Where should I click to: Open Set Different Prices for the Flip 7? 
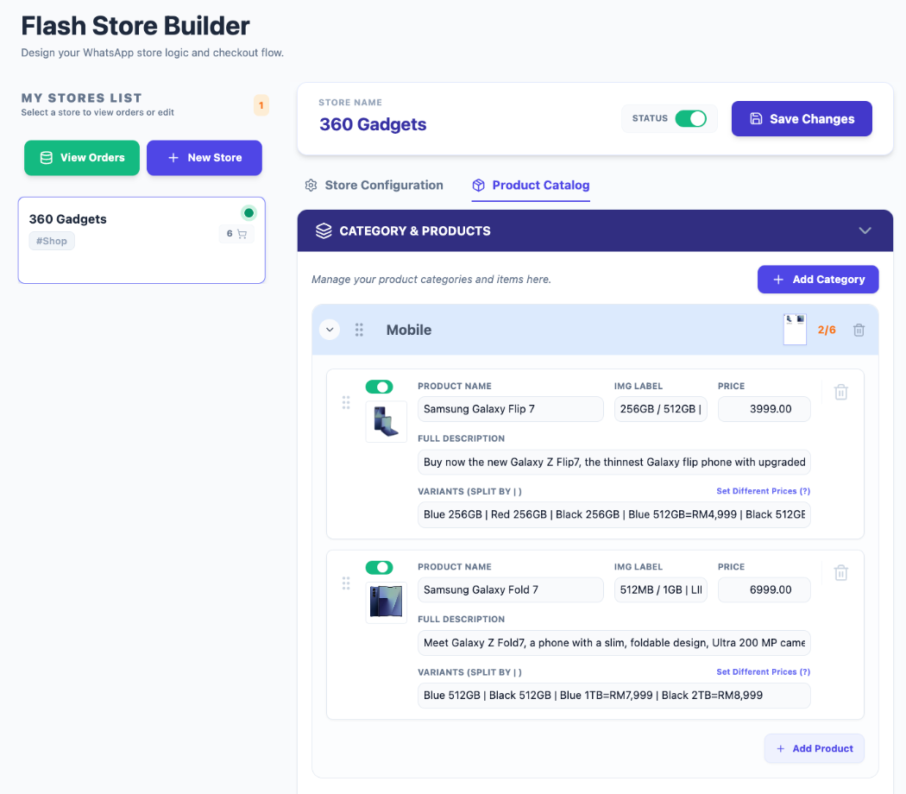pos(763,490)
